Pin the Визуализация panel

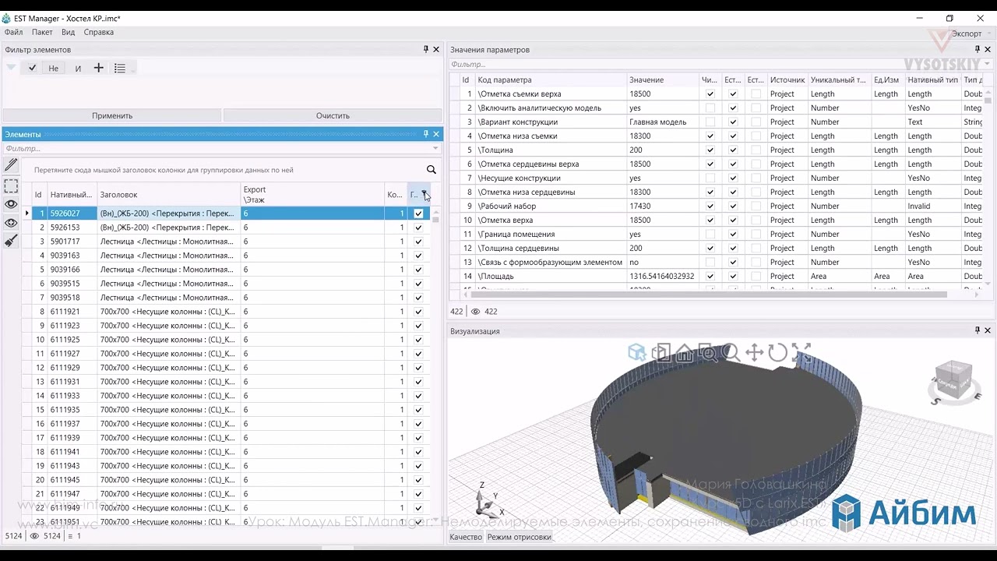coord(978,330)
